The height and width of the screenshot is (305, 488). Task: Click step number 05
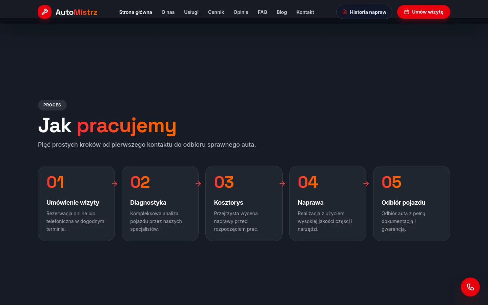[391, 182]
